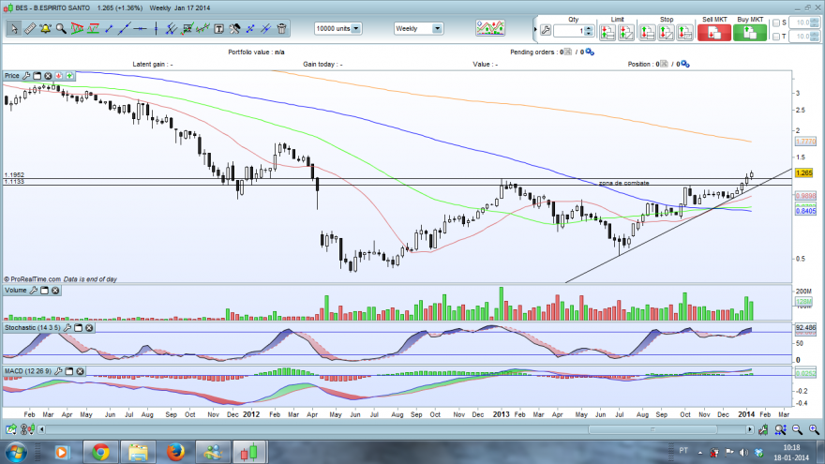
Task: Open the Weekly timeframe dropdown
Action: click(437, 28)
